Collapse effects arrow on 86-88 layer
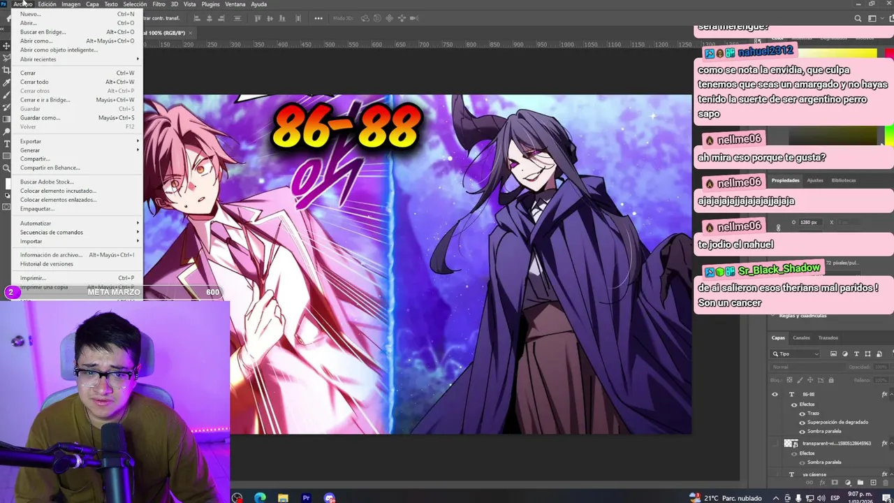894x503 pixels. point(892,394)
